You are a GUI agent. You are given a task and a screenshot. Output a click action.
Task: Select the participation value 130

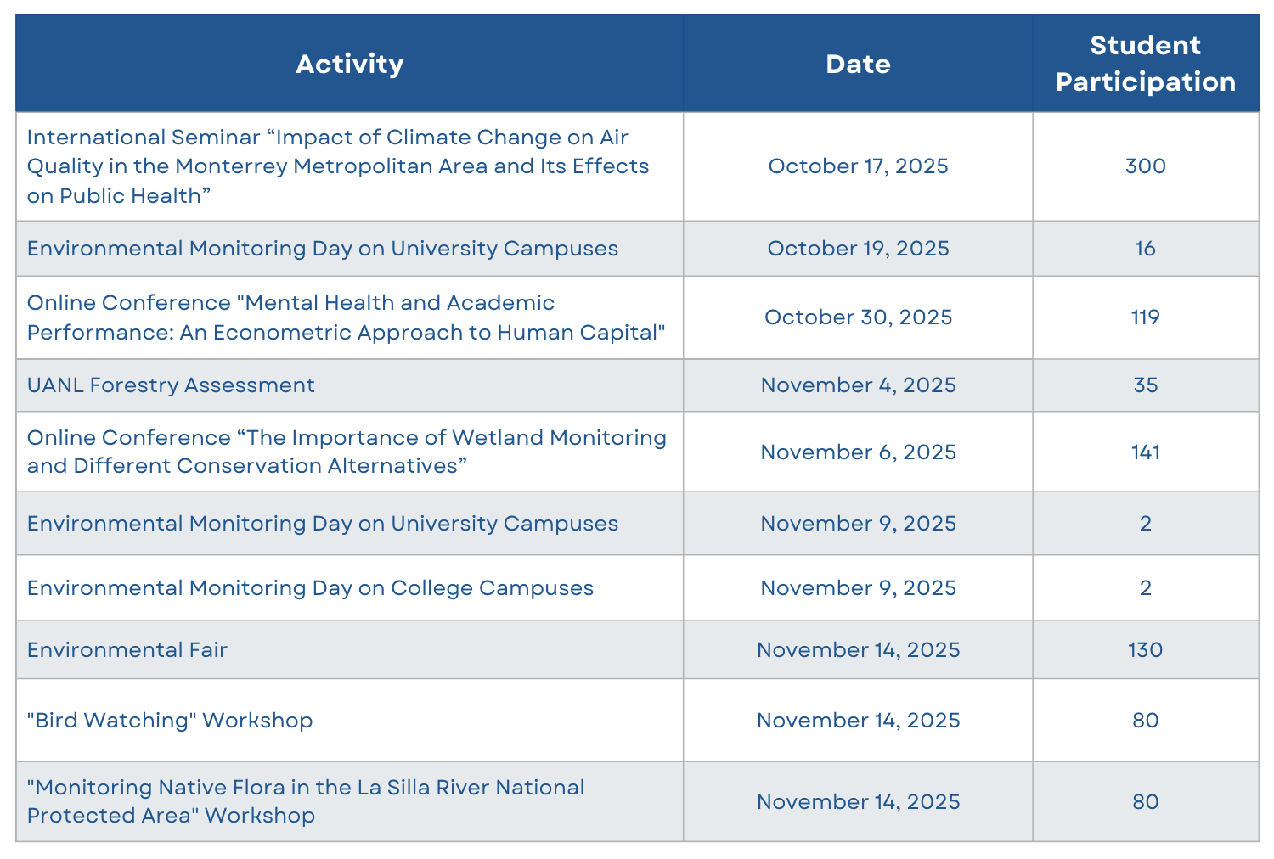pyautogui.click(x=1145, y=649)
